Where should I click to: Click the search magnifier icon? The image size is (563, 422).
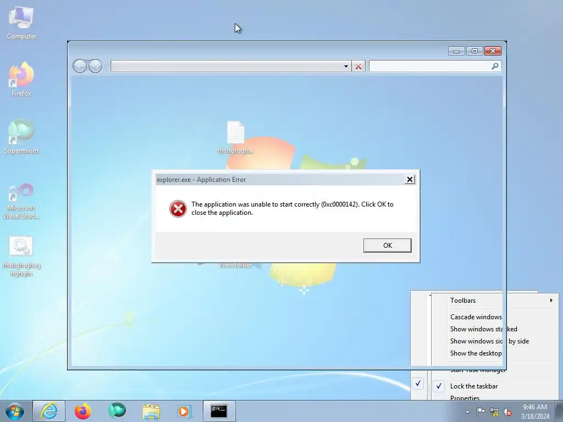495,66
